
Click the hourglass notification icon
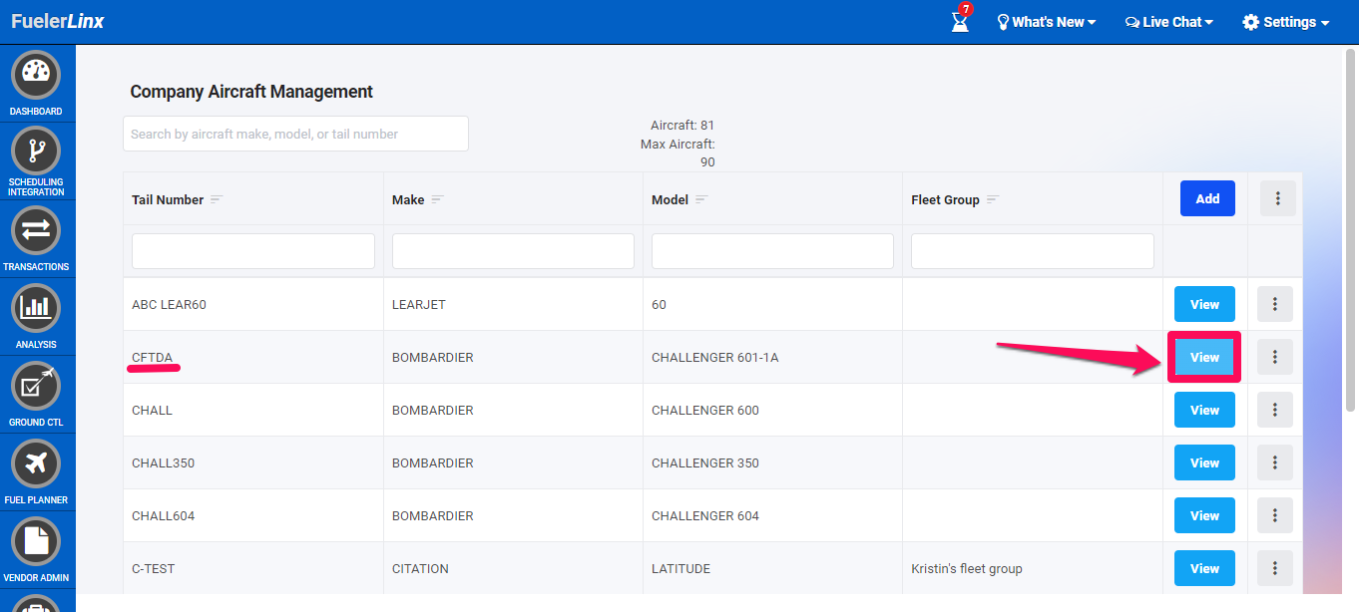tap(960, 21)
